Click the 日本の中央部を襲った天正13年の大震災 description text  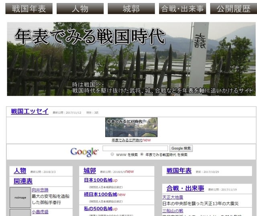pos(200,204)
